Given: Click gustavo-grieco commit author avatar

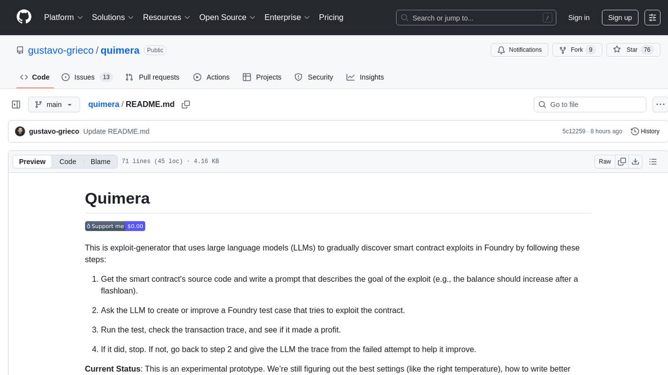Looking at the screenshot, I should [20, 132].
